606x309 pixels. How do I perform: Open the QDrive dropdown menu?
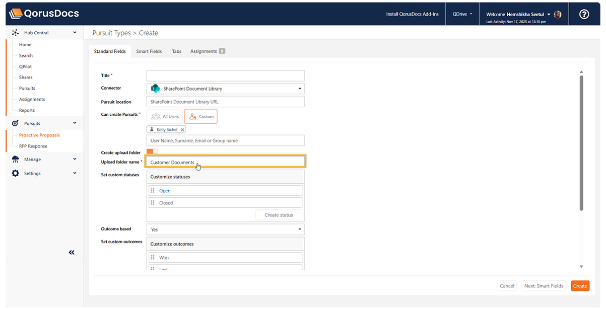pyautogui.click(x=462, y=14)
